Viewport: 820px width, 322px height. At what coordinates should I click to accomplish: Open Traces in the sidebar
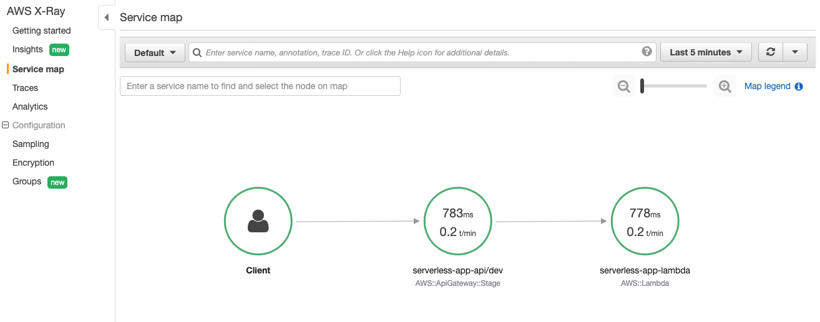[x=25, y=88]
